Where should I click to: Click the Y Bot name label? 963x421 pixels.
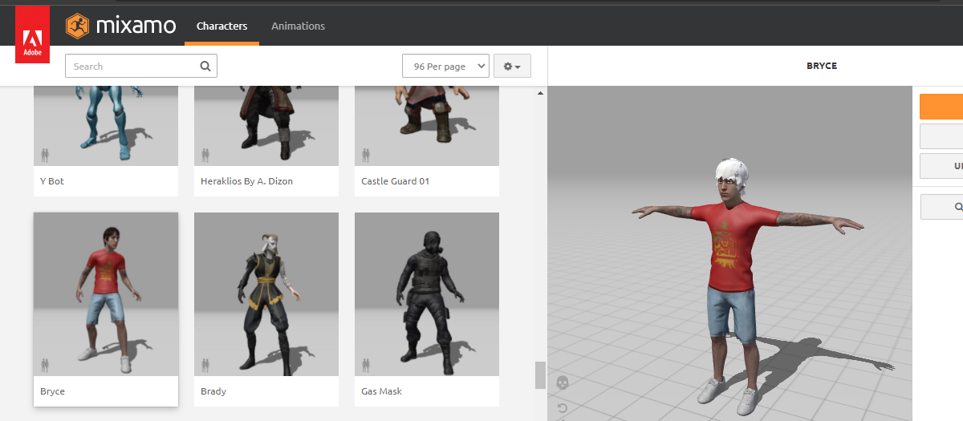[52, 181]
